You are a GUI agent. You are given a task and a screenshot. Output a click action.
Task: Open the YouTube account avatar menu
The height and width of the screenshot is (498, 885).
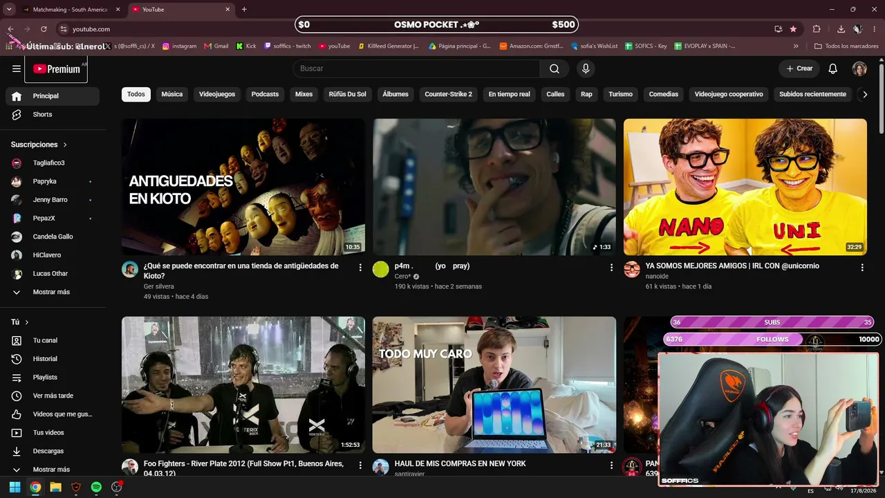click(859, 68)
